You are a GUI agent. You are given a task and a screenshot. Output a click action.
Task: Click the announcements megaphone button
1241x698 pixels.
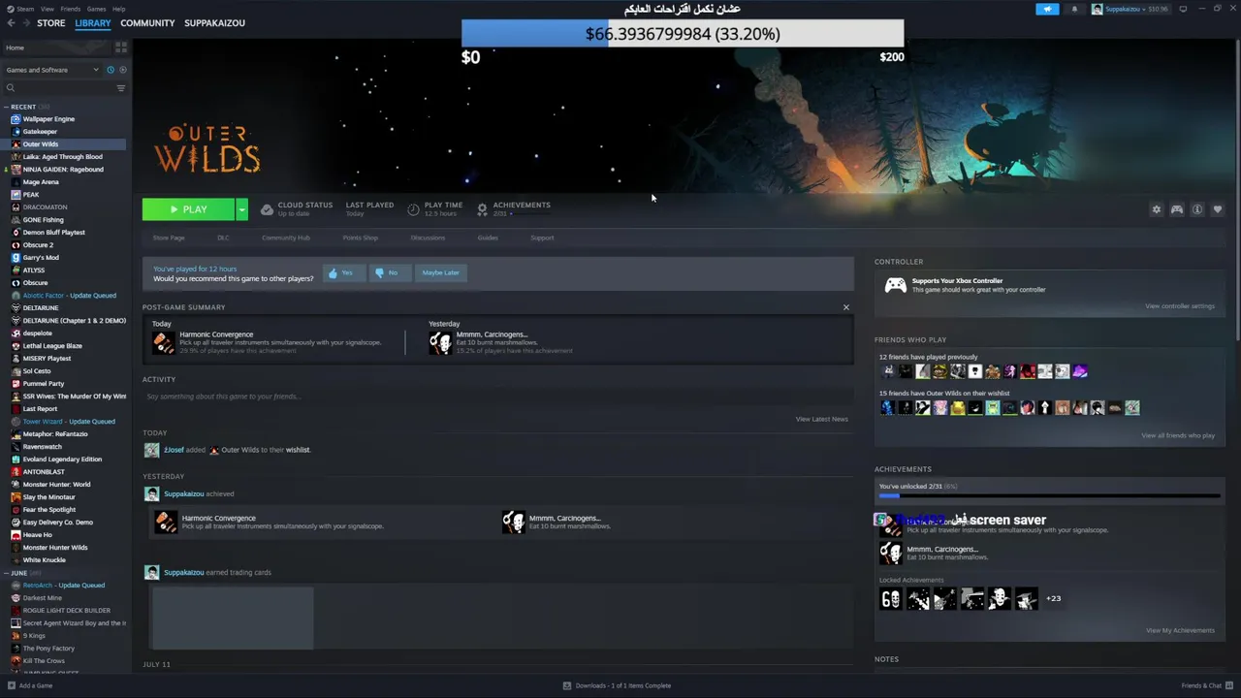click(1047, 9)
